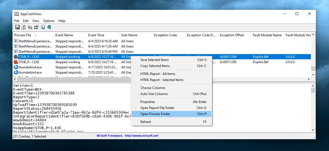Click the Copy Selected Items toolbar icon
This screenshot has width=329, height=151.
[x=30, y=27]
